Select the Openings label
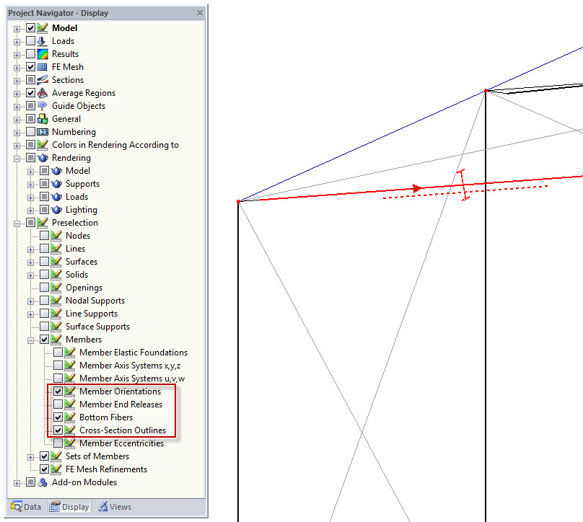583x522 pixels. [84, 288]
